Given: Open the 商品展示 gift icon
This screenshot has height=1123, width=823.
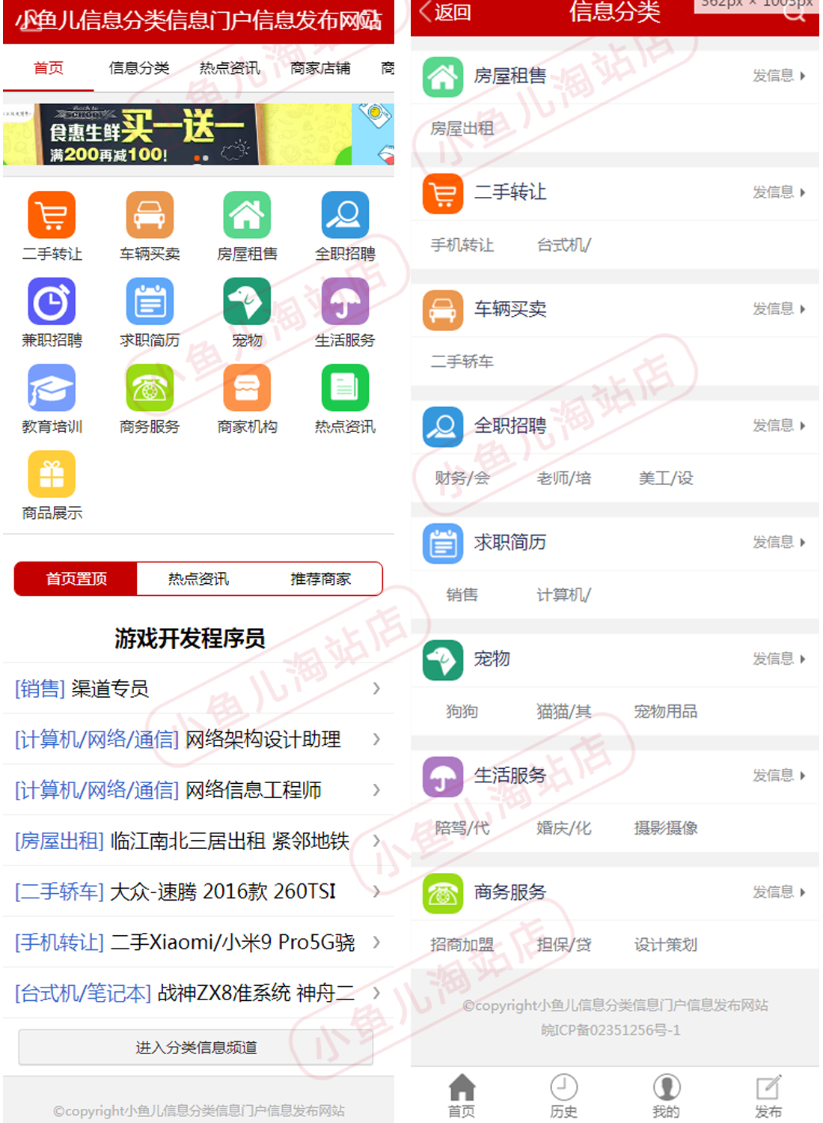Looking at the screenshot, I should (x=52, y=474).
